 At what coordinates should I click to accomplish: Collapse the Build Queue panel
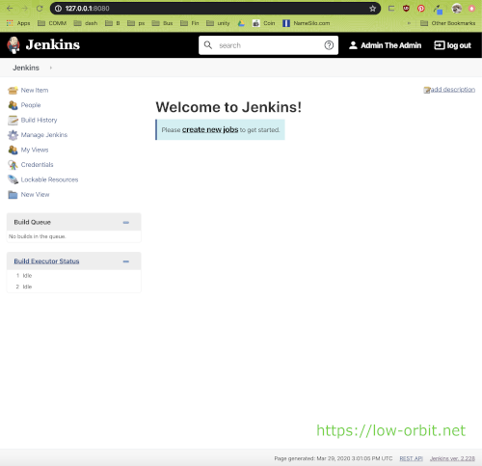(126, 222)
